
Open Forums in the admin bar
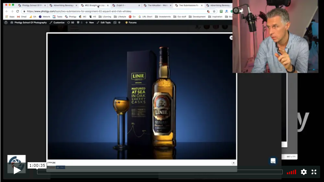pos(131,23)
